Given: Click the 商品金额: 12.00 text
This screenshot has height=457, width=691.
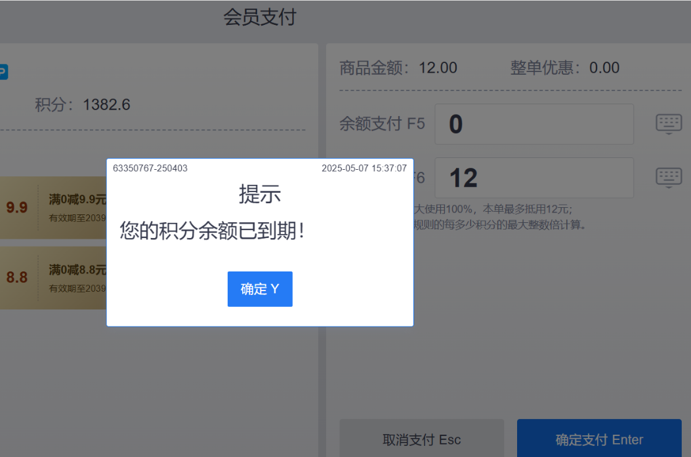Looking at the screenshot, I should [x=398, y=68].
